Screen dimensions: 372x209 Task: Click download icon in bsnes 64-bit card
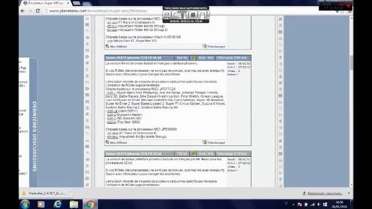pos(204,142)
